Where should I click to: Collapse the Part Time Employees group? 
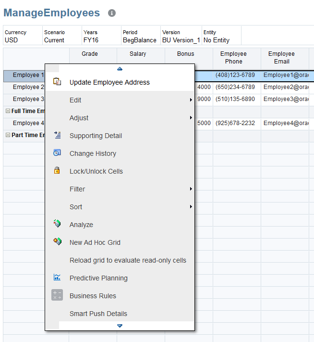pos(8,135)
